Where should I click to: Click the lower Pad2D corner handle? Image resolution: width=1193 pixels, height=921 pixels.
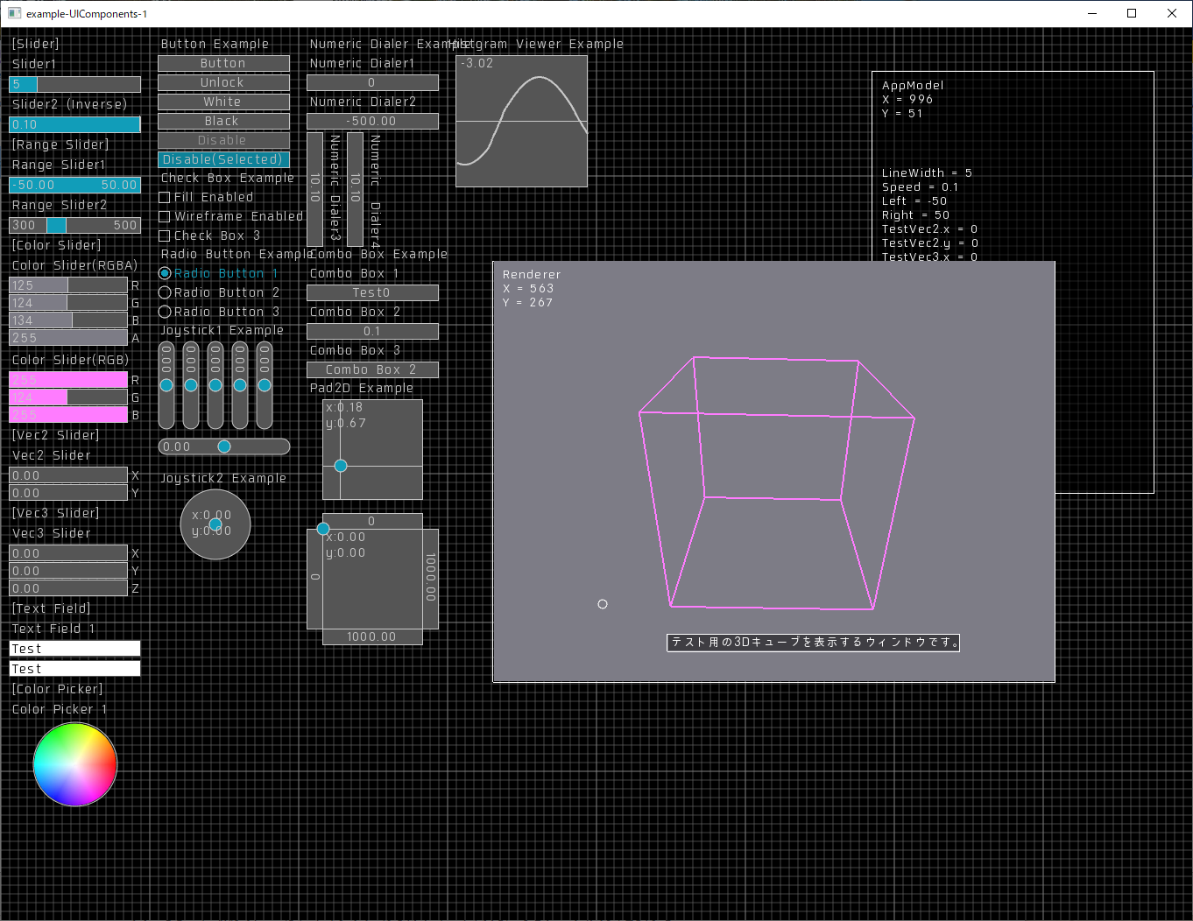click(x=323, y=529)
